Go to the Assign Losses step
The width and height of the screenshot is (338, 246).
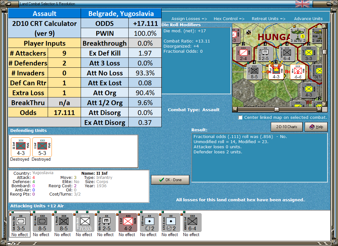189,19
